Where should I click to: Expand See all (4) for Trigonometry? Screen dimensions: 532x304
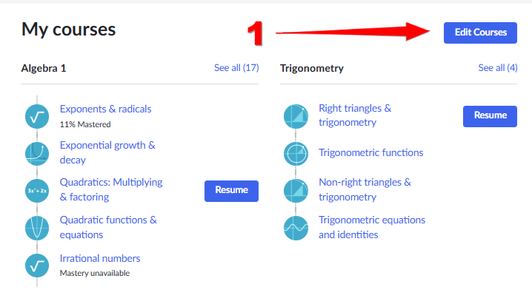pos(498,68)
